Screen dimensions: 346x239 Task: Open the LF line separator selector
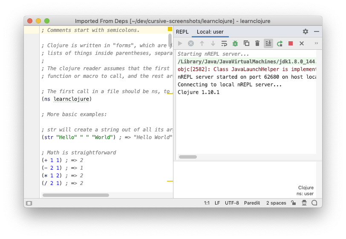tap(217, 203)
